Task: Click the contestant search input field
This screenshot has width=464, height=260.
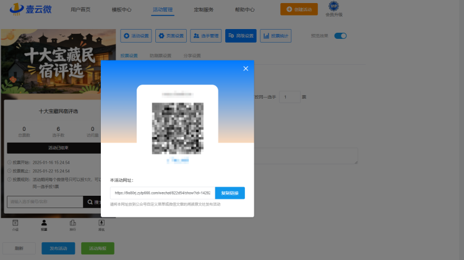Action: click(45, 202)
